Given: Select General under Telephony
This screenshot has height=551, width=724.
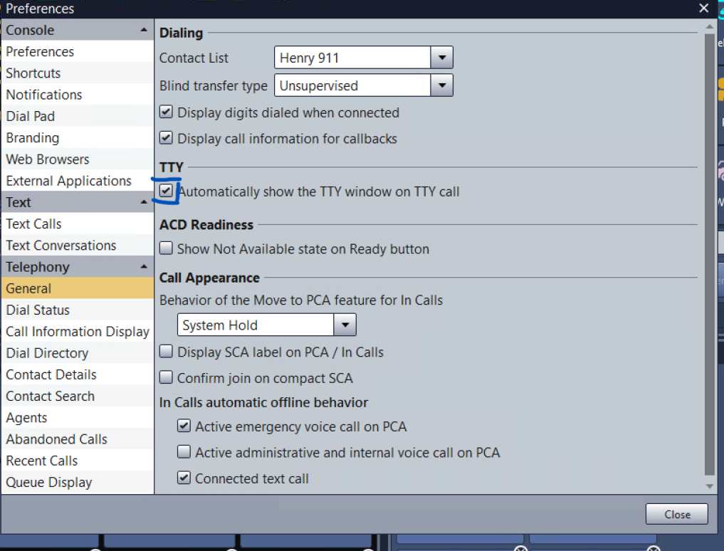Looking at the screenshot, I should 78,288.
